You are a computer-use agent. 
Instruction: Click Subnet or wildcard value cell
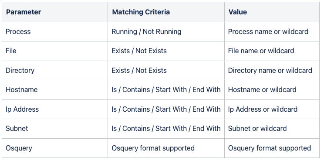[272, 129]
